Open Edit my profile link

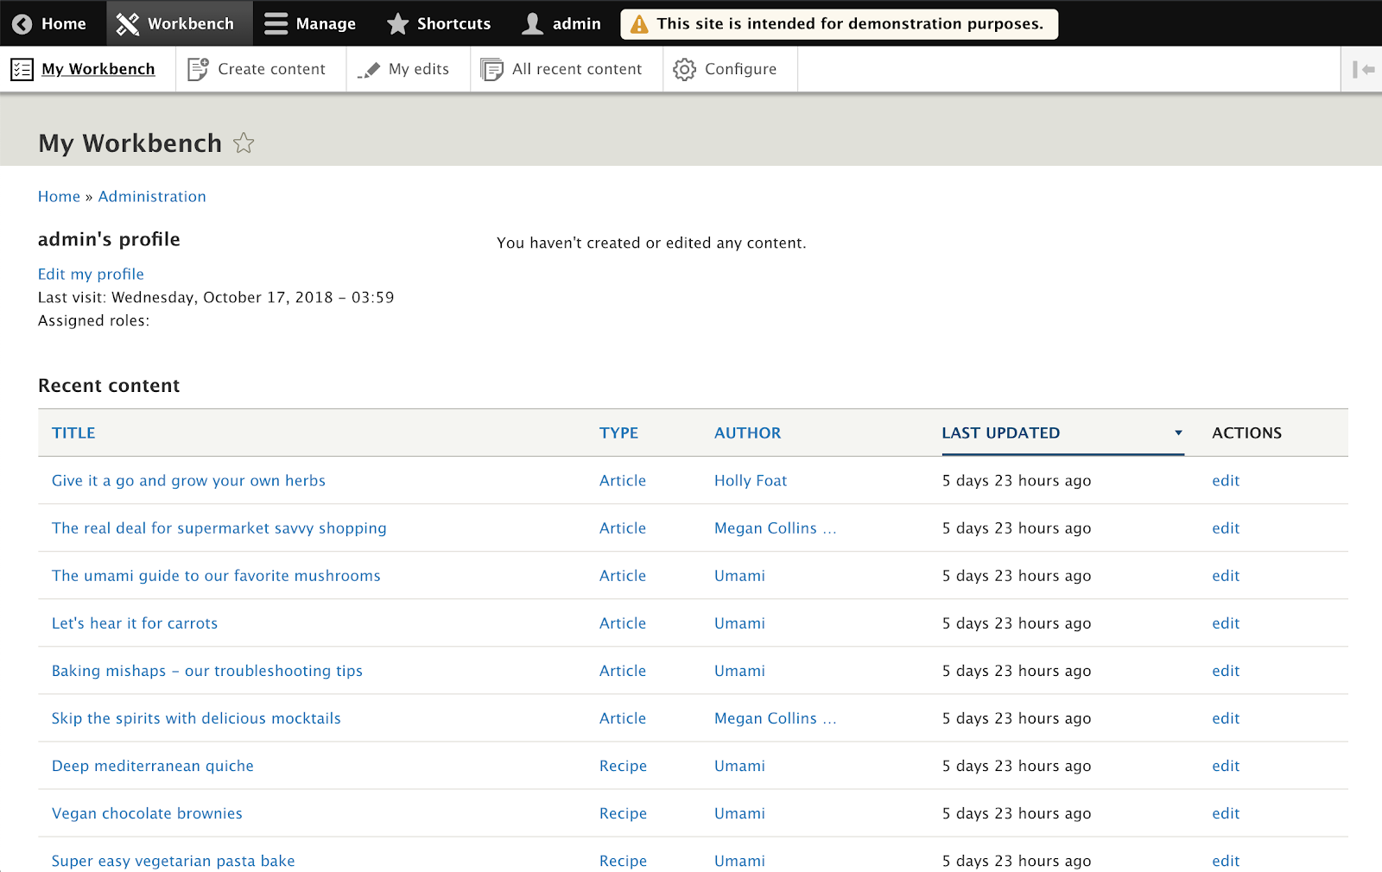click(91, 275)
